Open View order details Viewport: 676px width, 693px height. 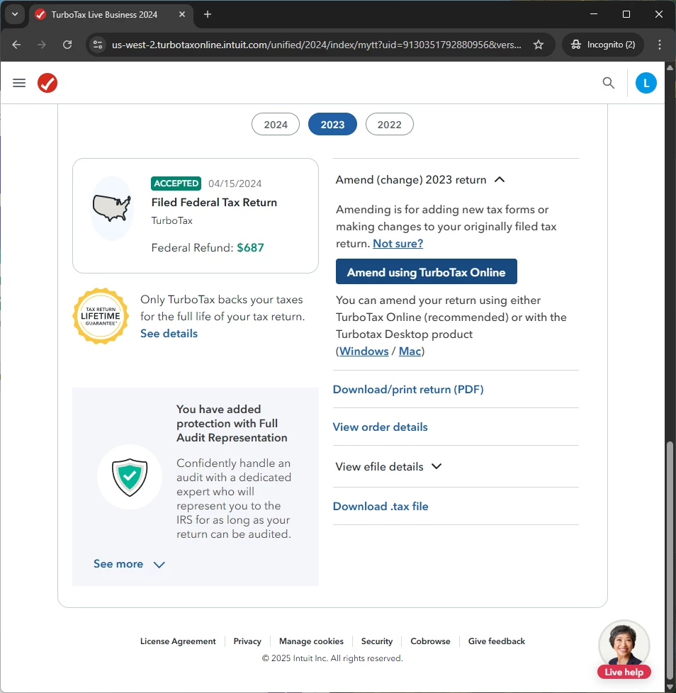[x=380, y=427]
